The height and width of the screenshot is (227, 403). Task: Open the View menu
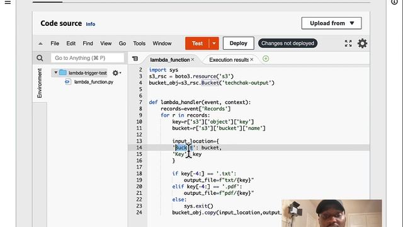click(106, 44)
